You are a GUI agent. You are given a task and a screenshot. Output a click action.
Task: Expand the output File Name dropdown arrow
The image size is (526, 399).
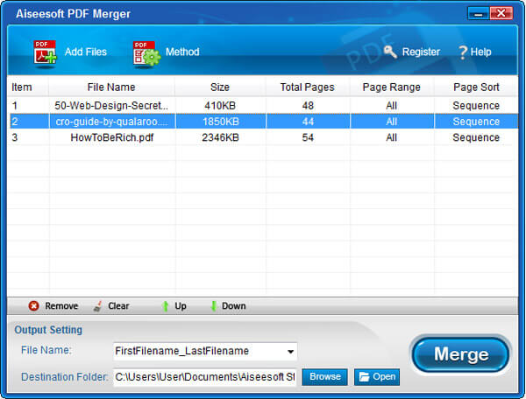click(290, 352)
